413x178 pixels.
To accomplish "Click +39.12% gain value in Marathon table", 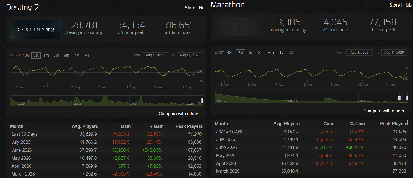I will click(354, 147).
